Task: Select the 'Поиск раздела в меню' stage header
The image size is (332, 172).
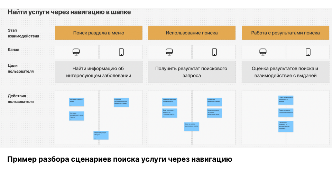Action: [99, 33]
